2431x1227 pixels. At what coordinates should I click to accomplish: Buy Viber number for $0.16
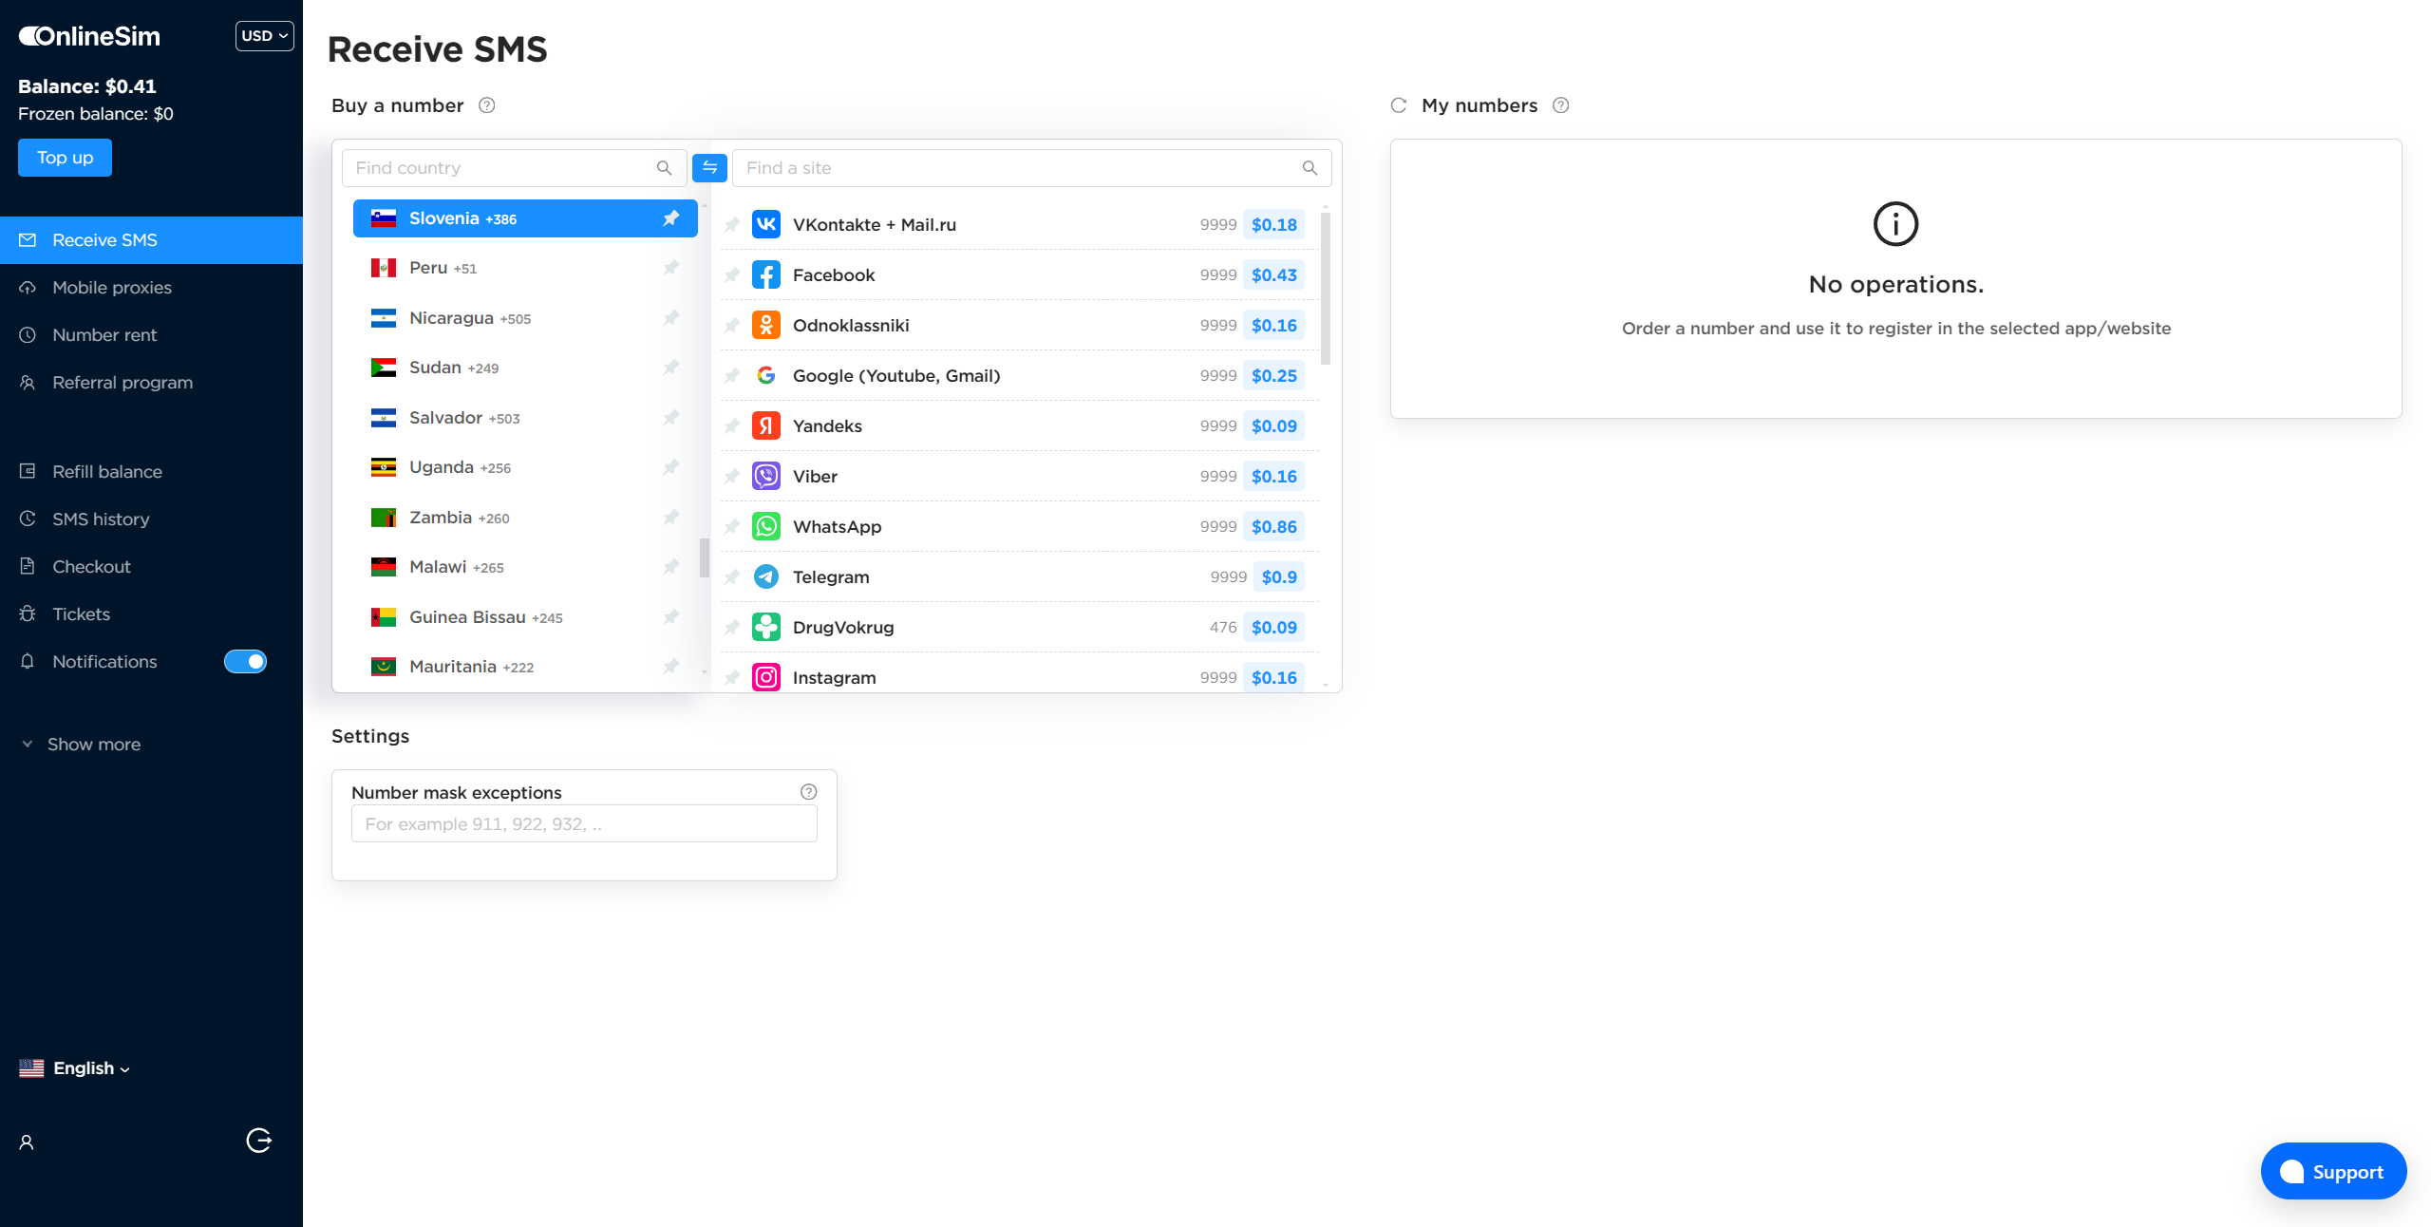click(x=1273, y=477)
